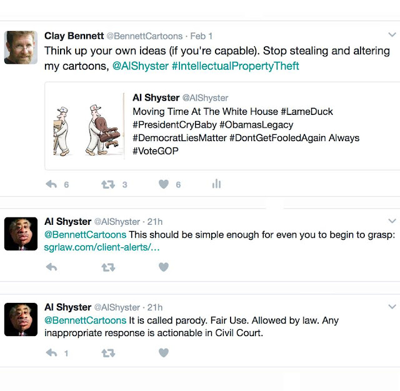Like the sgrlaw link tweet
This screenshot has height=391, width=400.
pos(163,267)
